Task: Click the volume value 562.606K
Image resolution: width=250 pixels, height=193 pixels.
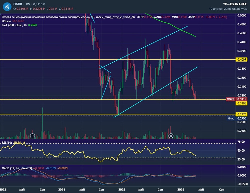Action: tap(18, 21)
